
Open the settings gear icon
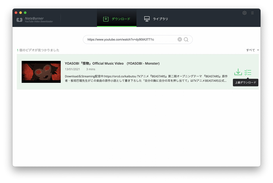click(x=244, y=13)
